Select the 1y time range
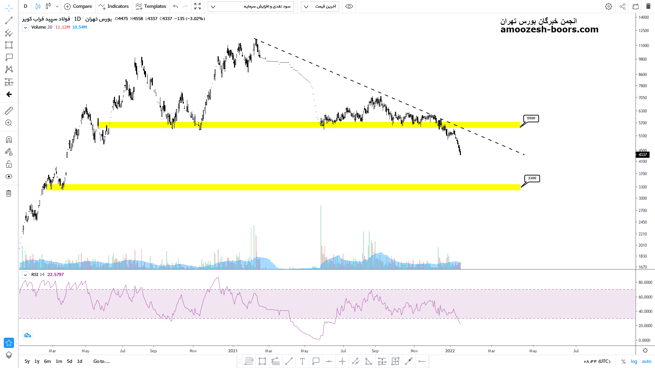The height and width of the screenshot is (368, 655). point(37,362)
